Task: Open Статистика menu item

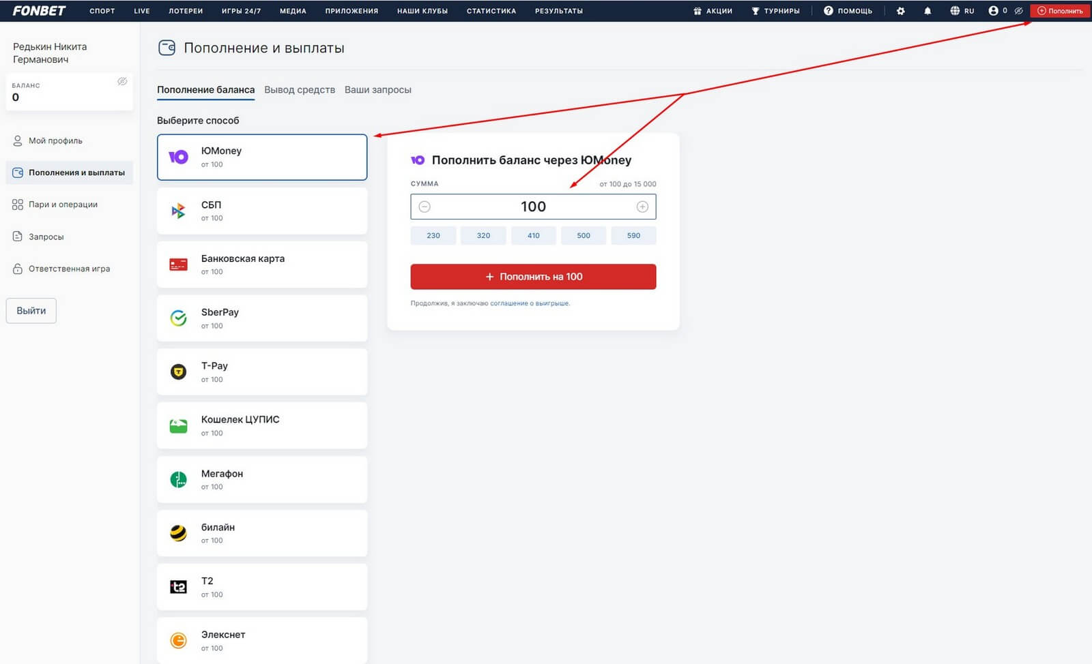Action: 491,11
